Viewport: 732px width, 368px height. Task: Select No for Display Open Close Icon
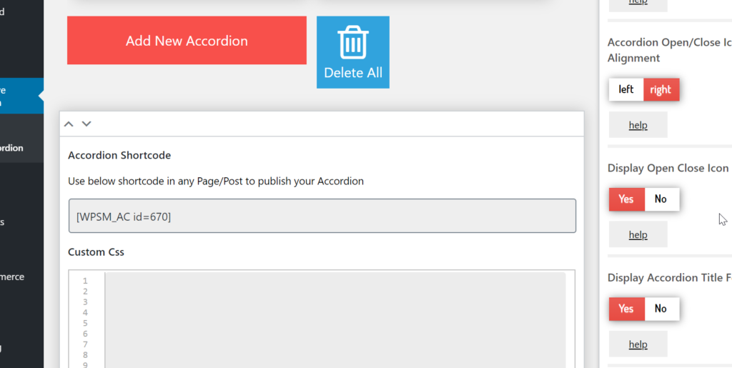(661, 199)
